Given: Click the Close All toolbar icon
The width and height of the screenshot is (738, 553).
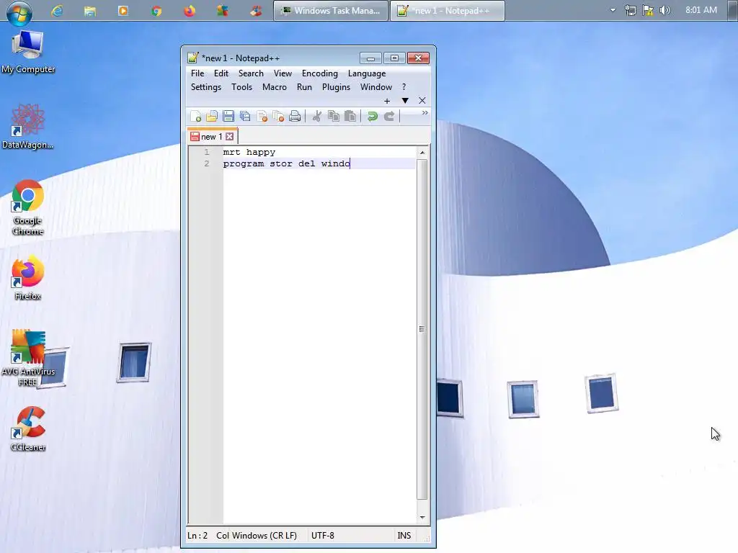Looking at the screenshot, I should [x=278, y=116].
